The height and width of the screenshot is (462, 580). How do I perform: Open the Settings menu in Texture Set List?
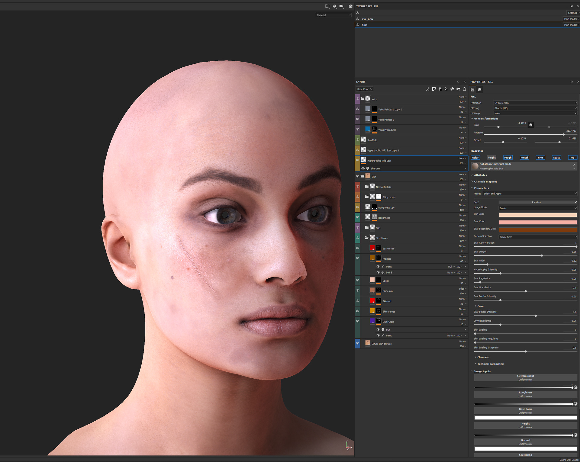[x=573, y=13]
